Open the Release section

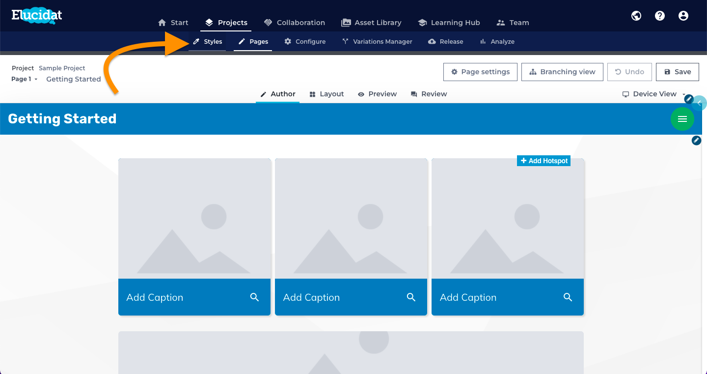point(445,42)
